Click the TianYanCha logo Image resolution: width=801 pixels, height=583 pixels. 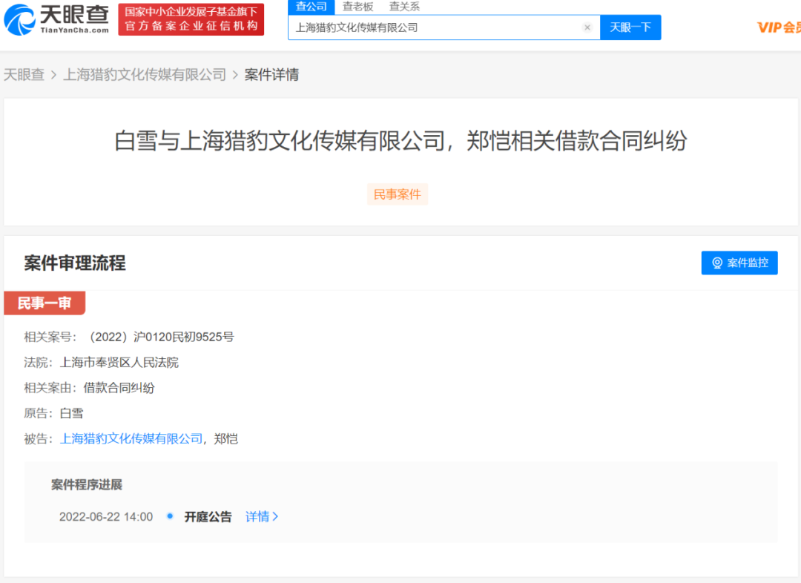point(56,19)
